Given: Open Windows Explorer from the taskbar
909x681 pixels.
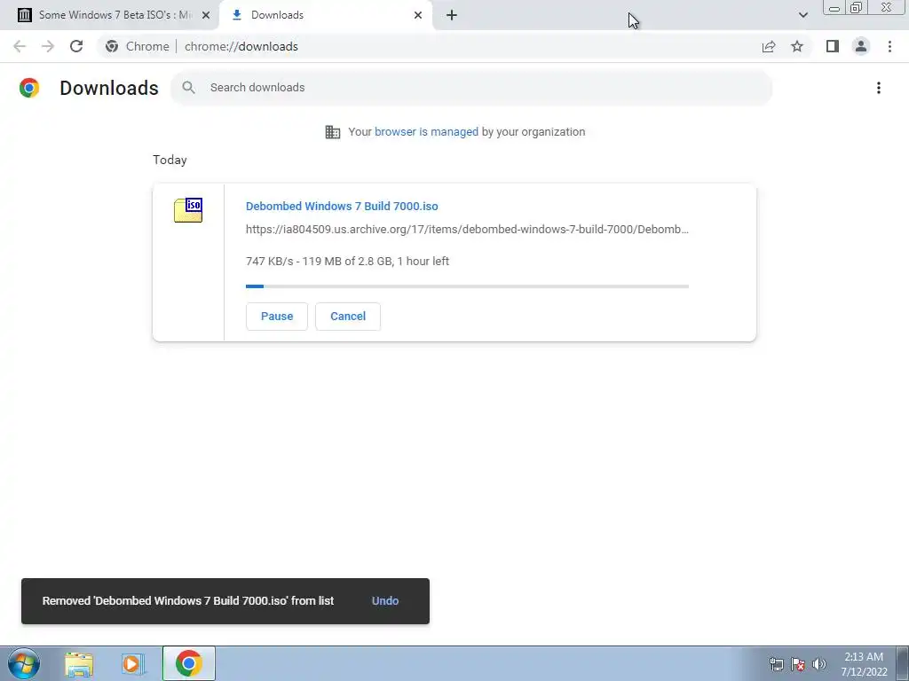Looking at the screenshot, I should [79, 664].
